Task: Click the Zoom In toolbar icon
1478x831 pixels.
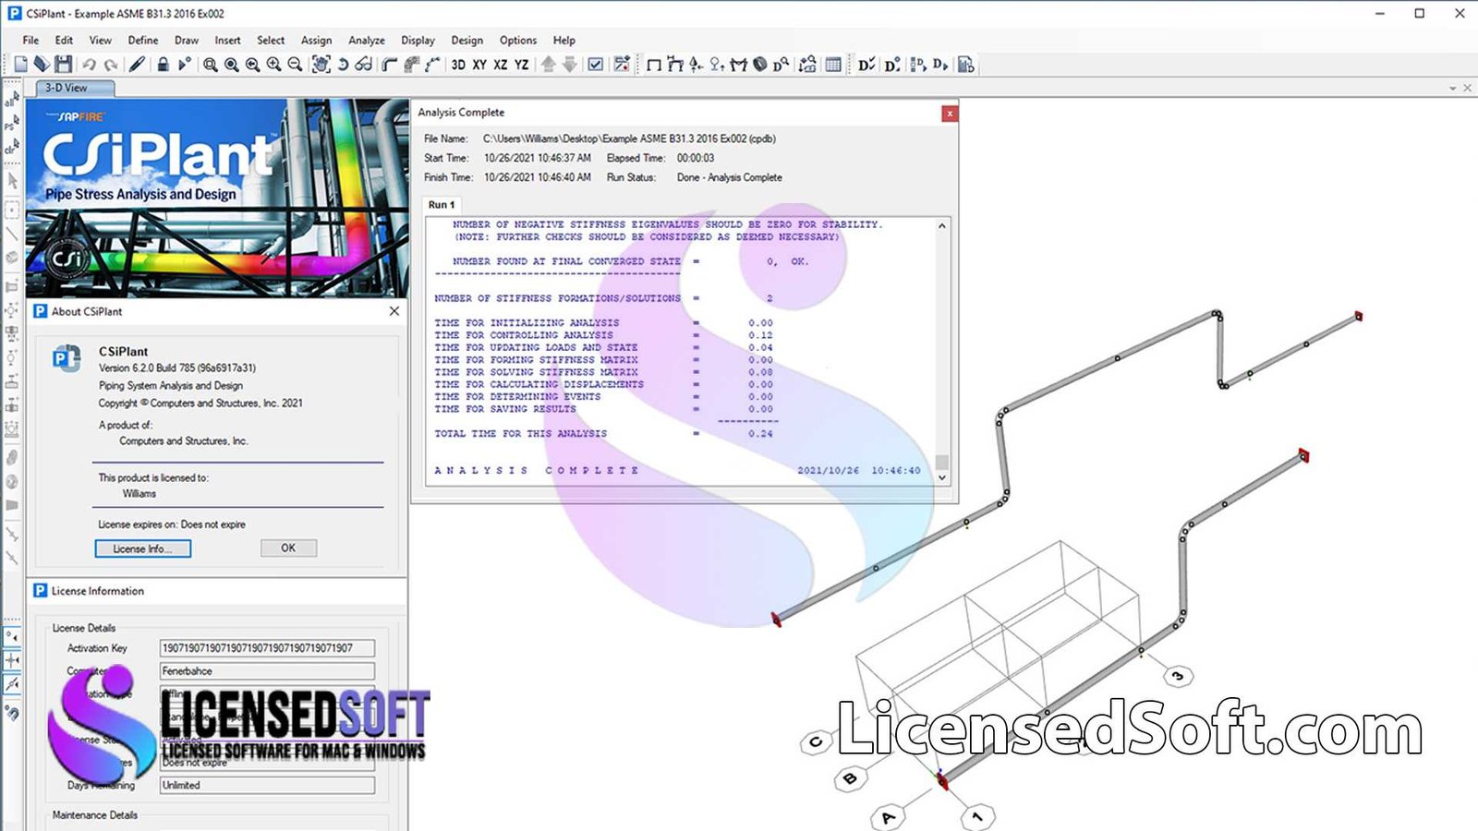Action: click(x=272, y=65)
